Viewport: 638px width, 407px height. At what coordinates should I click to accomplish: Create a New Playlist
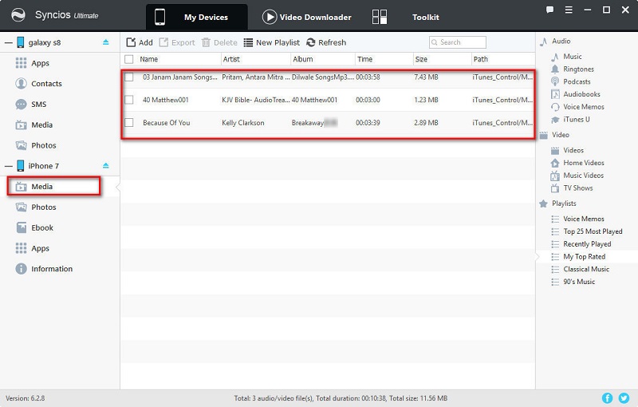(x=272, y=42)
